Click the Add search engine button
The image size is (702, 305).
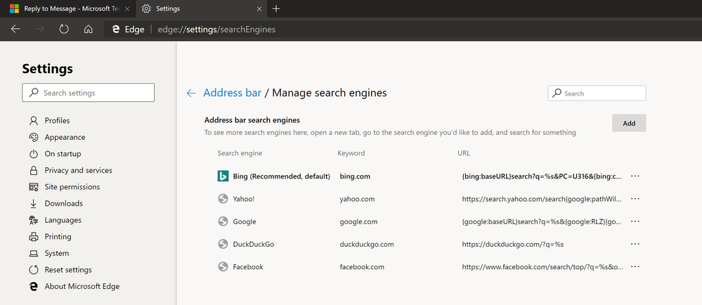point(629,123)
